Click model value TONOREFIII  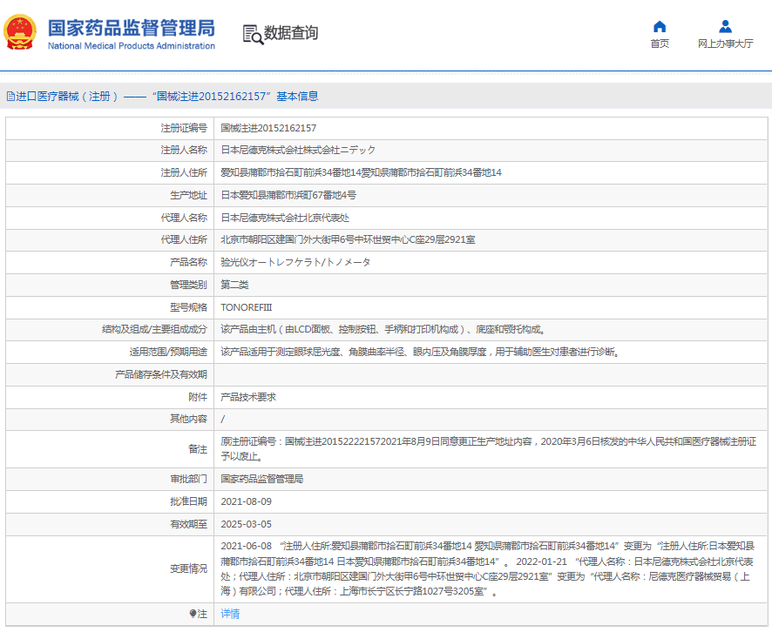247,307
